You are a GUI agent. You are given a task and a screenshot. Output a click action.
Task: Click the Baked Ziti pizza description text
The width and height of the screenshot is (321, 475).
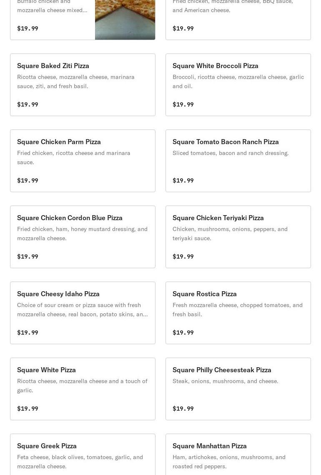coord(76,81)
